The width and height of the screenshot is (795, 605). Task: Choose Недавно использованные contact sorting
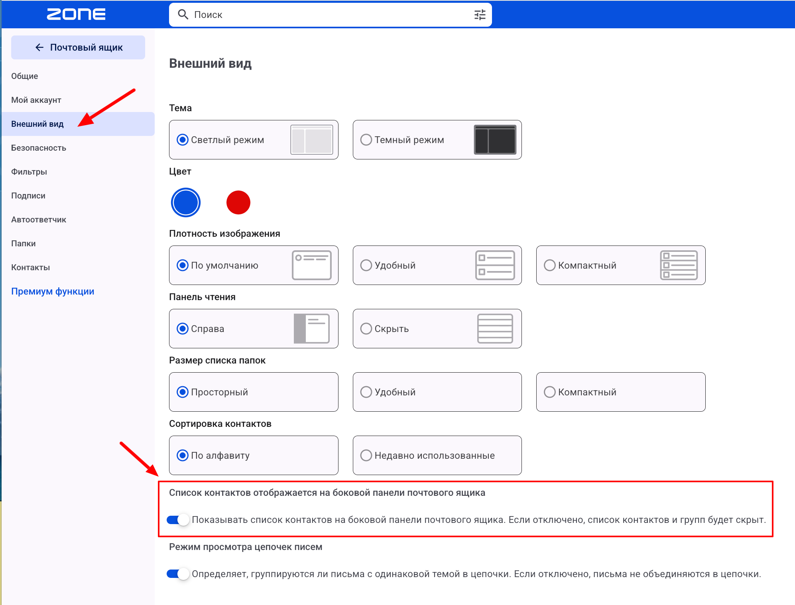[437, 455]
